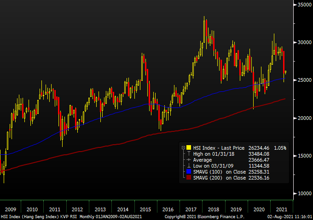Click the 10000 y-axis label
Image resolution: width=313 pixels, height=220 pixels.
(x=304, y=193)
